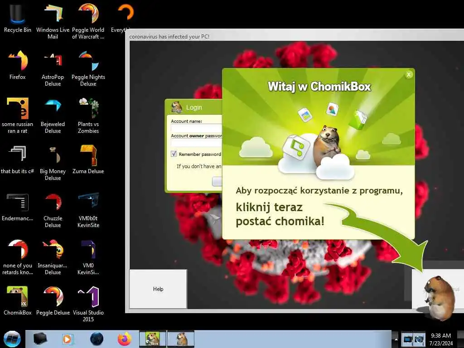Select the VM0 KevinSi... desktop icon

(x=88, y=257)
